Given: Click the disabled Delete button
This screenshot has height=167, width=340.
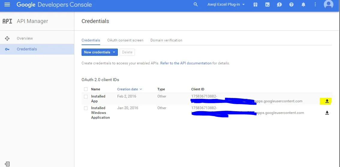Looking at the screenshot, I should coord(127,52).
